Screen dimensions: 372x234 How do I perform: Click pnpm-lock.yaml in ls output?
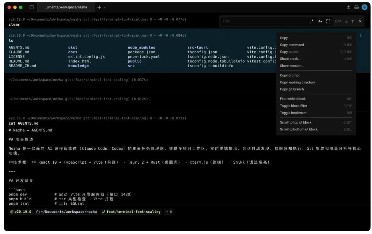pos(144,57)
